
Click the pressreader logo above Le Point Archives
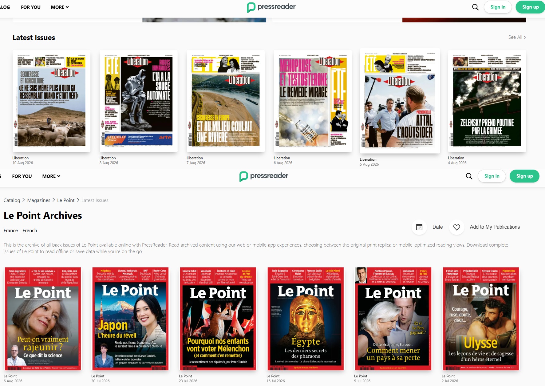[x=264, y=176]
